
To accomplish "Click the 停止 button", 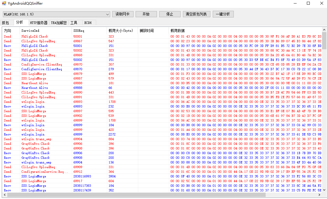I will (170, 14).
